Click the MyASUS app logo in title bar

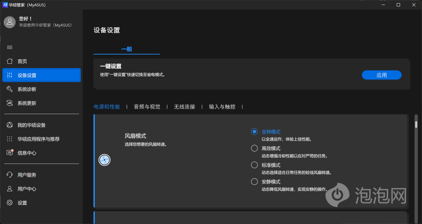tap(5, 5)
